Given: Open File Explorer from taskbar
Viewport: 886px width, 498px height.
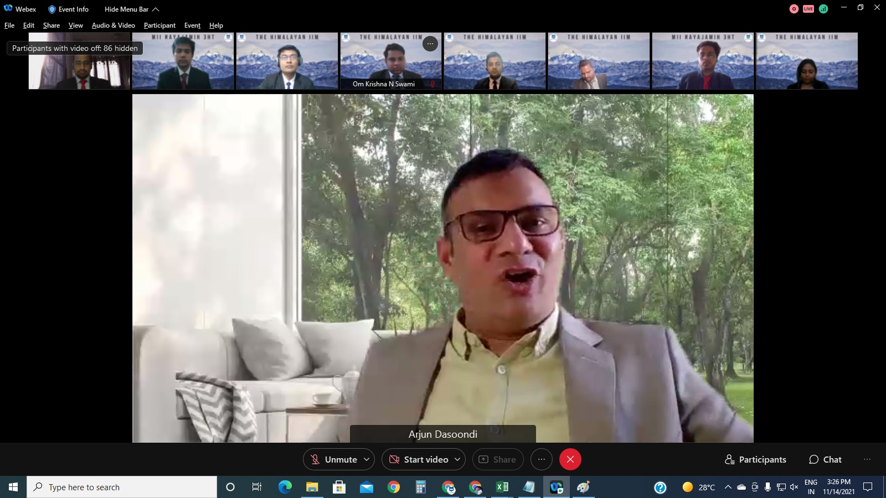Looking at the screenshot, I should 312,487.
